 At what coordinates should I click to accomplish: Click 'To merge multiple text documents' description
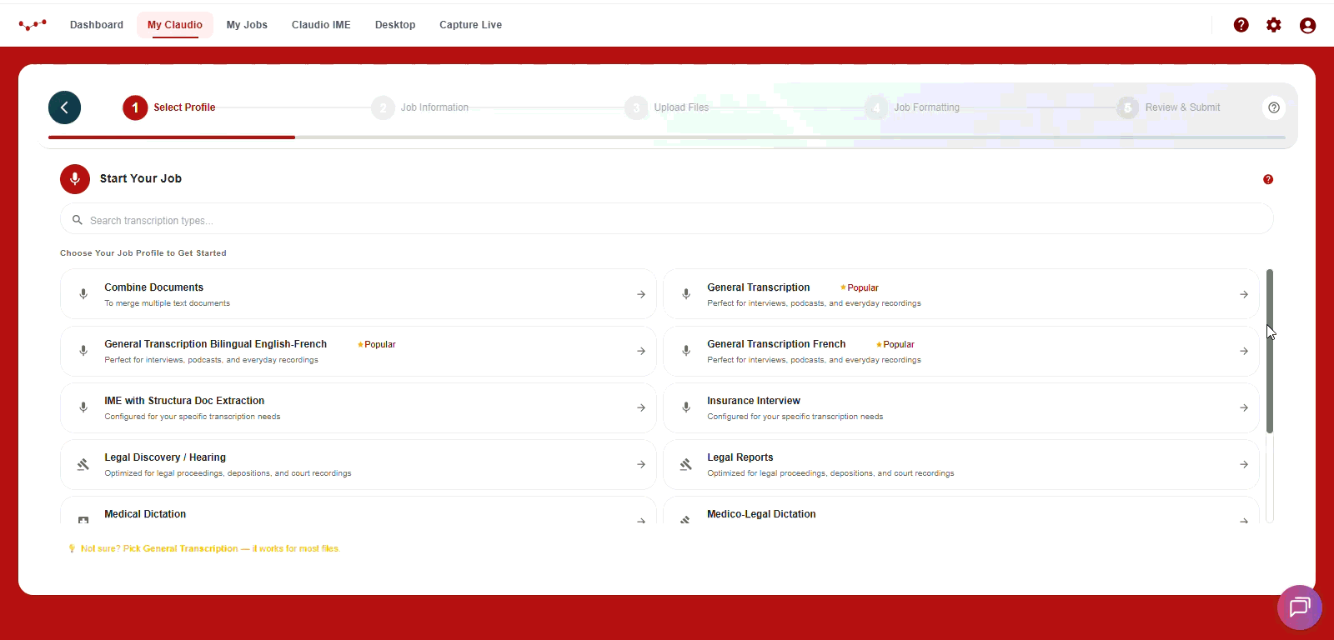pyautogui.click(x=167, y=303)
